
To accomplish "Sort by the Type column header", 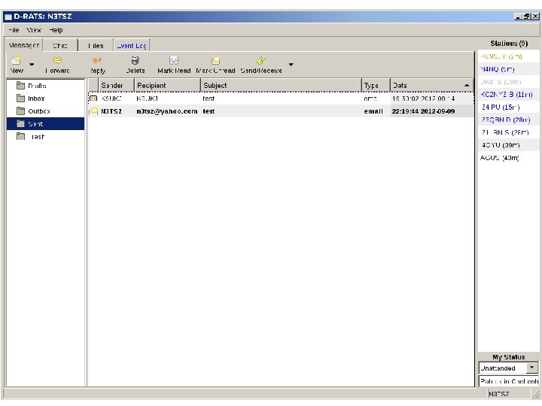I will (x=376, y=85).
